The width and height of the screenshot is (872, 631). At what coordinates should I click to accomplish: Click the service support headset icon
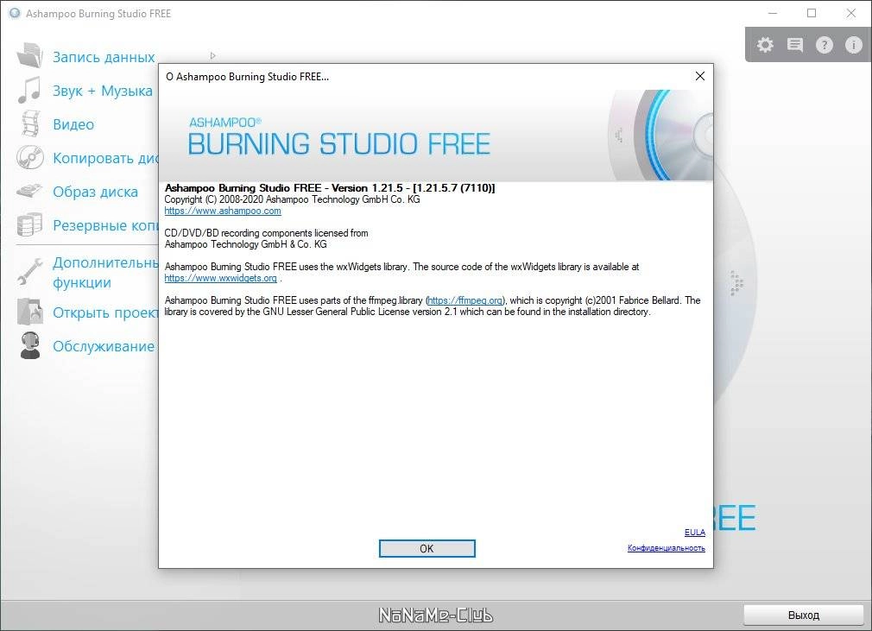point(30,345)
